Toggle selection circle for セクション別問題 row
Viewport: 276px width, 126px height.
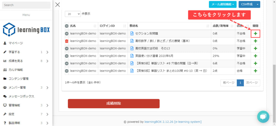click(x=67, y=34)
